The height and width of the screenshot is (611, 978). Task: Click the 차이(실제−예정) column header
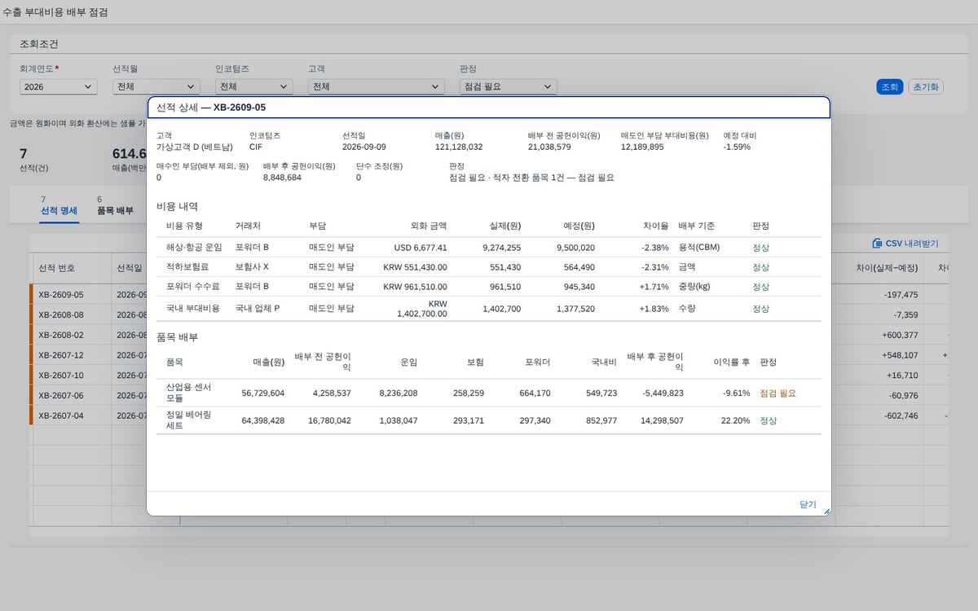tap(887, 267)
